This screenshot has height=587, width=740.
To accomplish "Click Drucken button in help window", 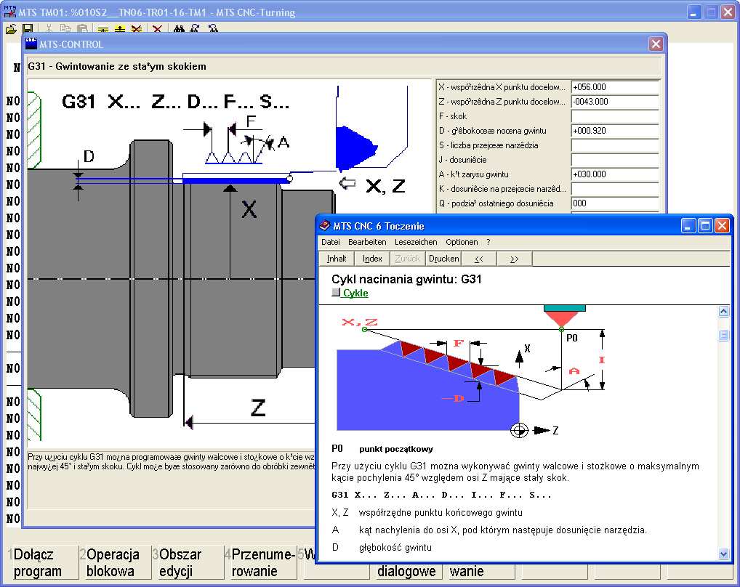I will click(443, 259).
